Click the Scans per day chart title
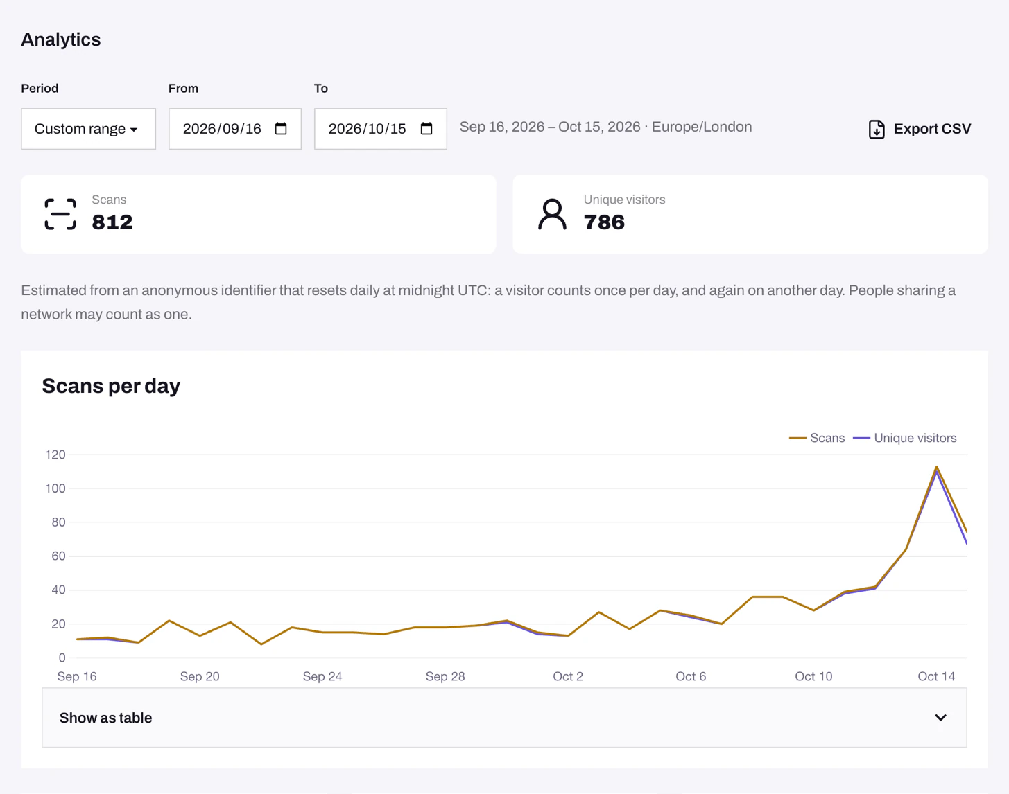1009x794 pixels. [111, 386]
